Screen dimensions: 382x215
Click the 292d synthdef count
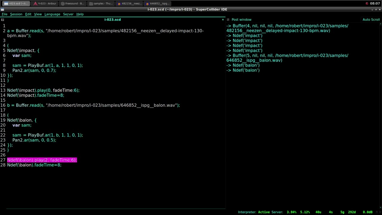(352, 212)
